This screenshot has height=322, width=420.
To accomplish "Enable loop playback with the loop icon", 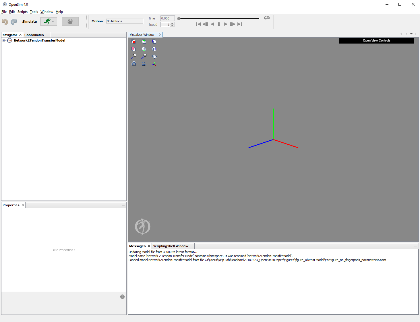I will [x=266, y=17].
